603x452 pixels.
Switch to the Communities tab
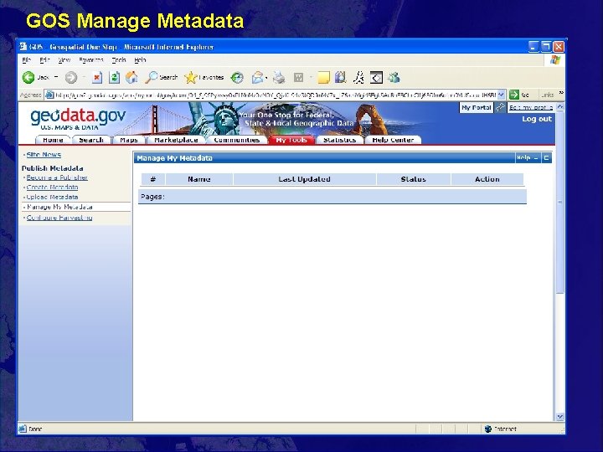click(x=236, y=140)
